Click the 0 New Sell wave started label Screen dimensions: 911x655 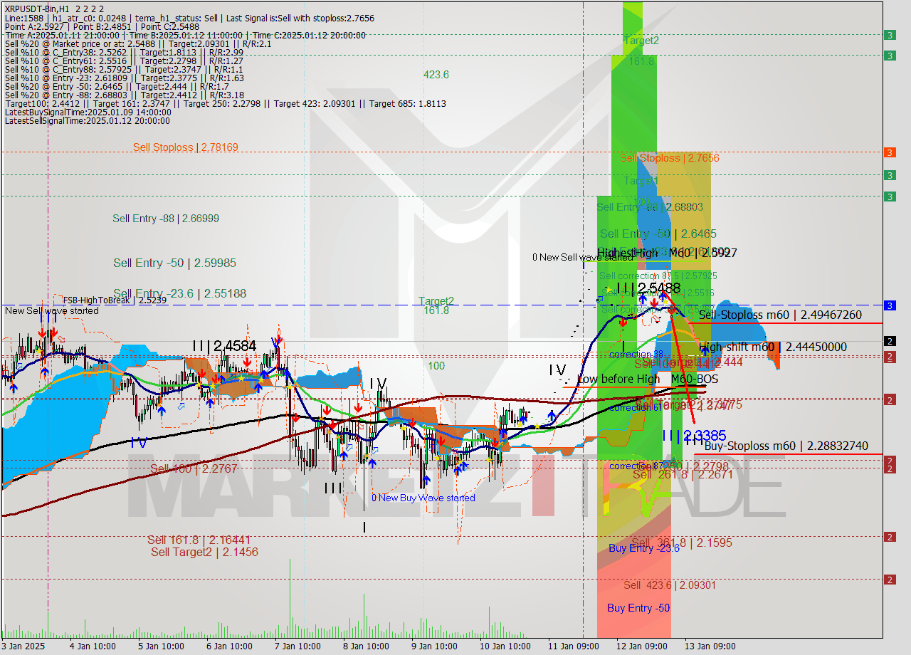pos(584,257)
